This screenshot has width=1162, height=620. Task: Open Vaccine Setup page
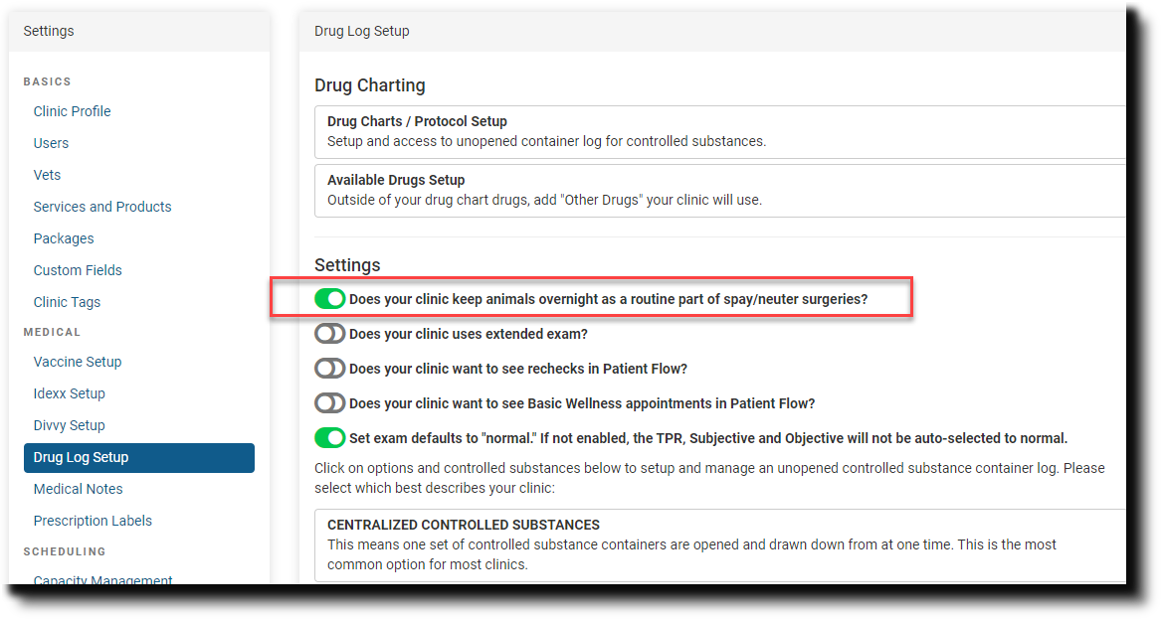[x=78, y=362]
